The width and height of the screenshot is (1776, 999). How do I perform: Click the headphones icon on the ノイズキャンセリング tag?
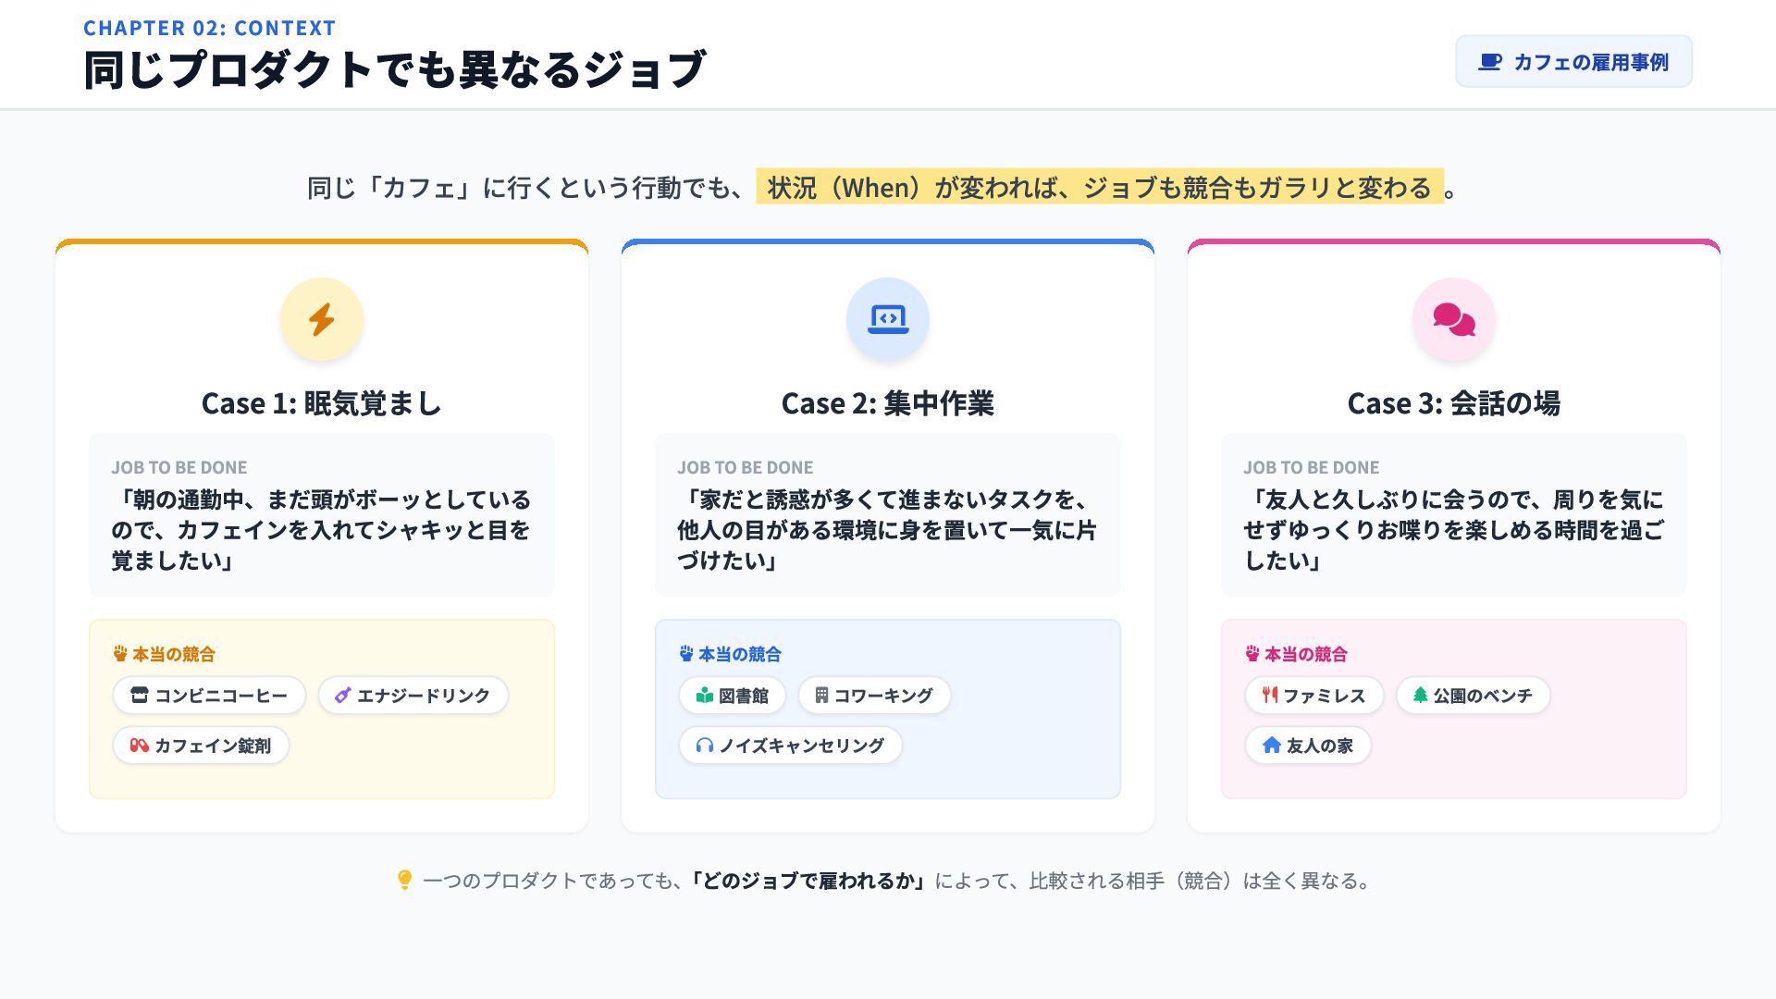coord(705,746)
